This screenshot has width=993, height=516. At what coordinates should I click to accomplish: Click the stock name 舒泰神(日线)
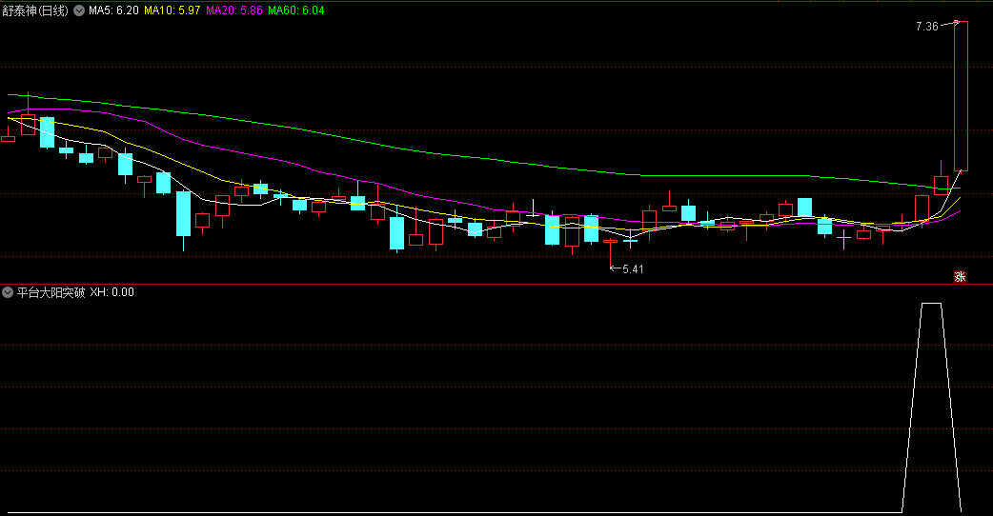(x=35, y=10)
